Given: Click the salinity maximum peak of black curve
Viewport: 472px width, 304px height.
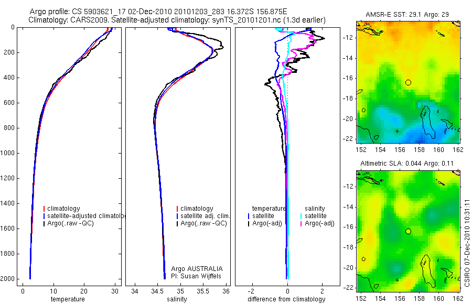Looking at the screenshot, I should [x=222, y=47].
